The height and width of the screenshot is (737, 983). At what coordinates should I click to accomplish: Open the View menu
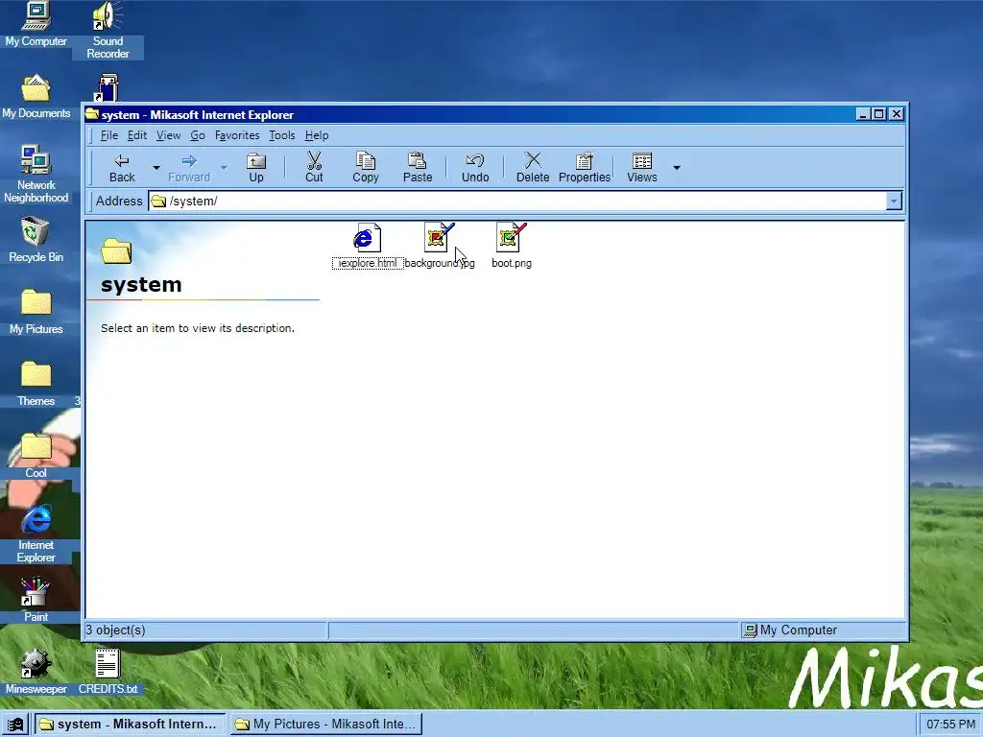click(x=168, y=135)
